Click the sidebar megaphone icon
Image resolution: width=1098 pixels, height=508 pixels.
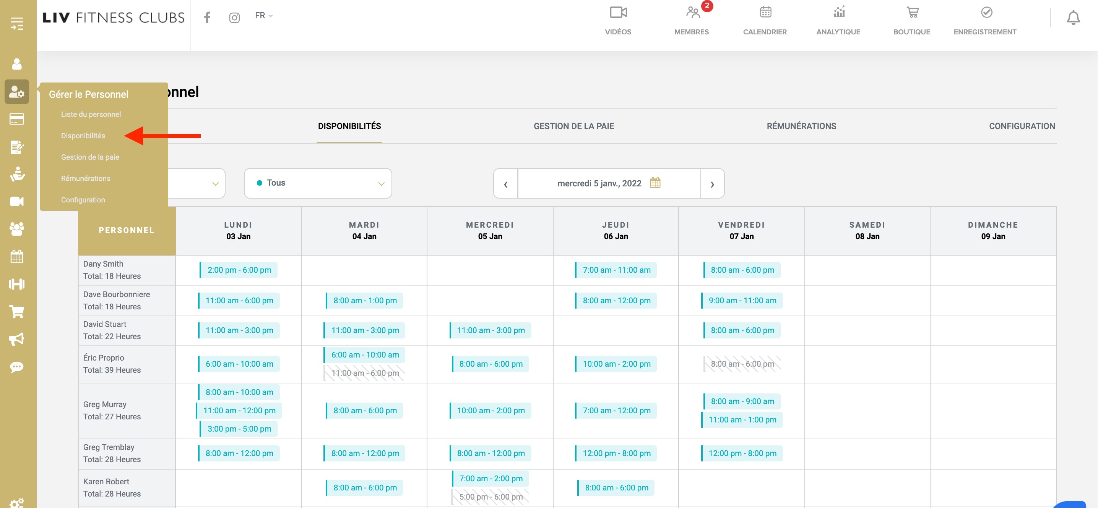[x=17, y=339]
